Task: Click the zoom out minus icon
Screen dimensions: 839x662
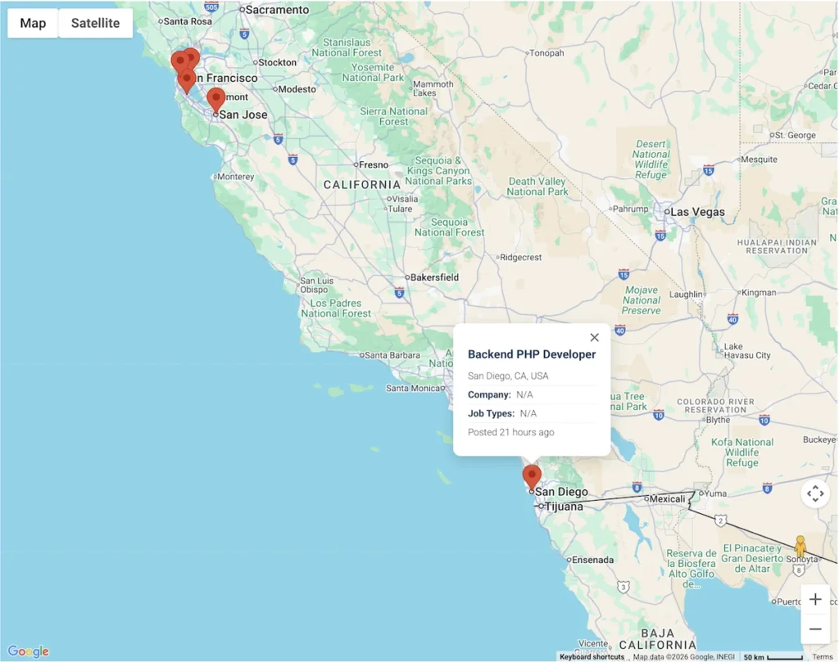Action: coord(815,628)
